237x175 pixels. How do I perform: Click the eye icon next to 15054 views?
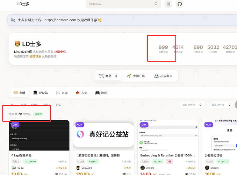(x=57, y=174)
